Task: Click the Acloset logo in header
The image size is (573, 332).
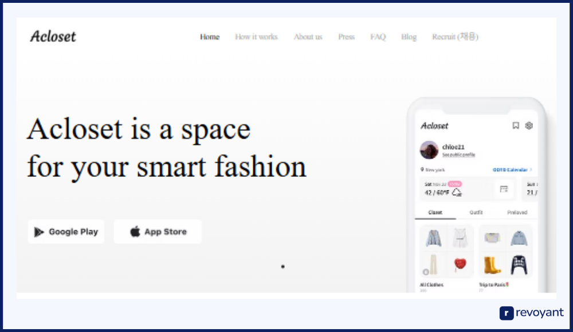Action: 53,36
